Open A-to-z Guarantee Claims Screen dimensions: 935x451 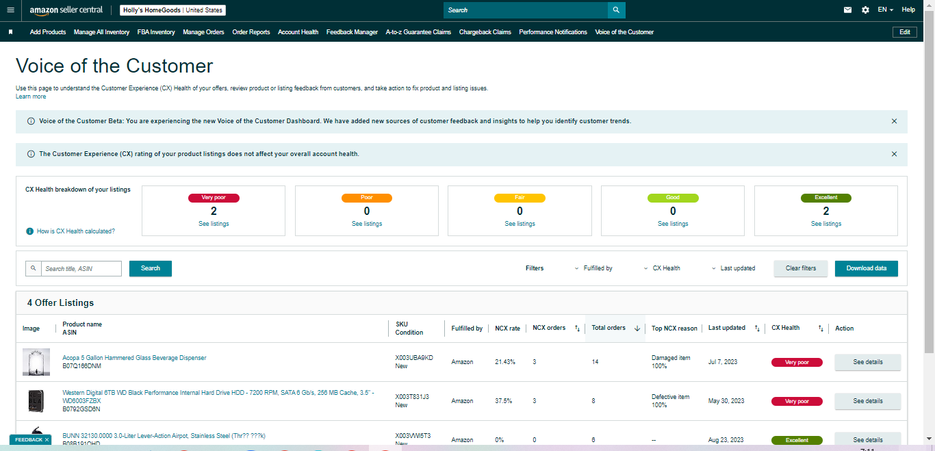418,32
